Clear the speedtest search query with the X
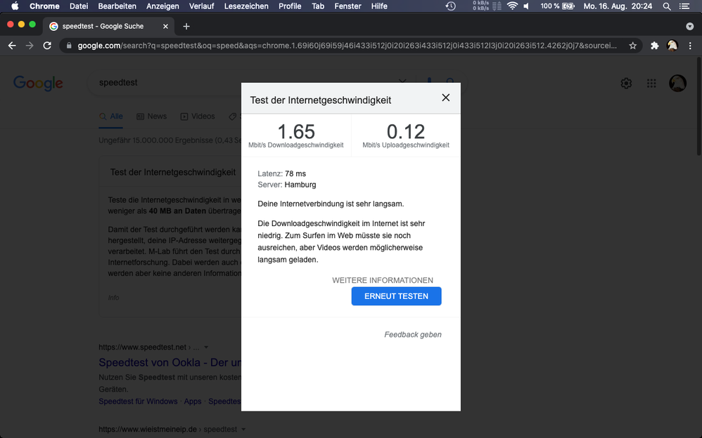 coord(402,81)
